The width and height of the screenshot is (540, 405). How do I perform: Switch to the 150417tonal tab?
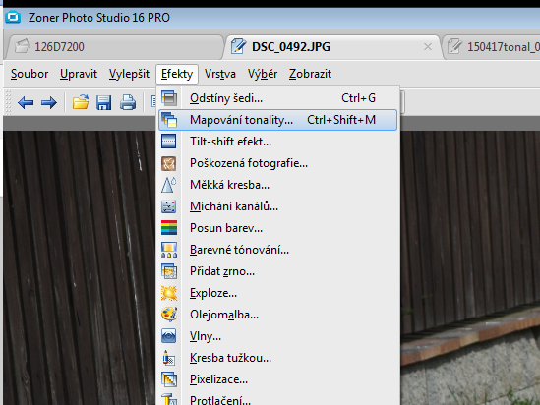493,47
